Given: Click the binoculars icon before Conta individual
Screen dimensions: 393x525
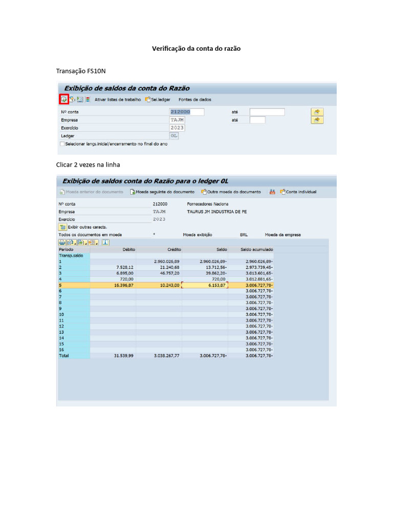Looking at the screenshot, I should pos(272,192).
